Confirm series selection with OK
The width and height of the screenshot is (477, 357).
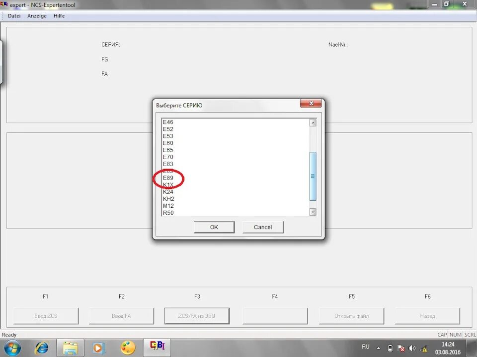pos(214,227)
